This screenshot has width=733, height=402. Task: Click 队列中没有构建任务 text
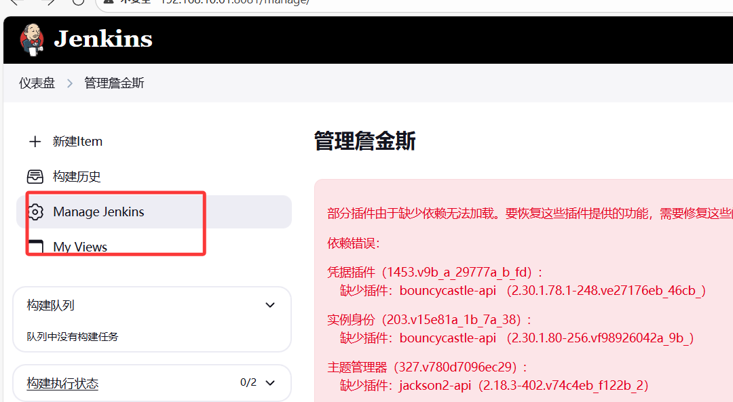[x=73, y=337]
